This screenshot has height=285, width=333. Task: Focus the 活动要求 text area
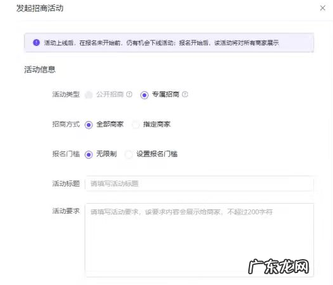pos(200,240)
